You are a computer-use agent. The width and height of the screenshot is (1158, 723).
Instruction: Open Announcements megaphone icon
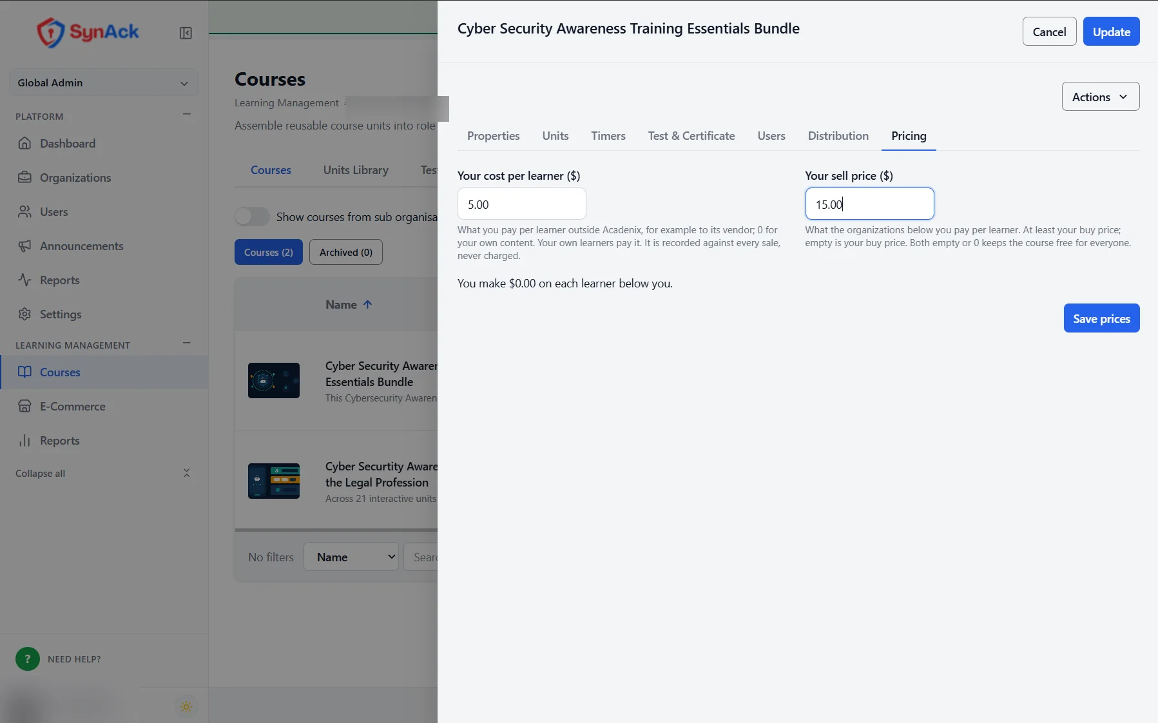click(x=24, y=246)
